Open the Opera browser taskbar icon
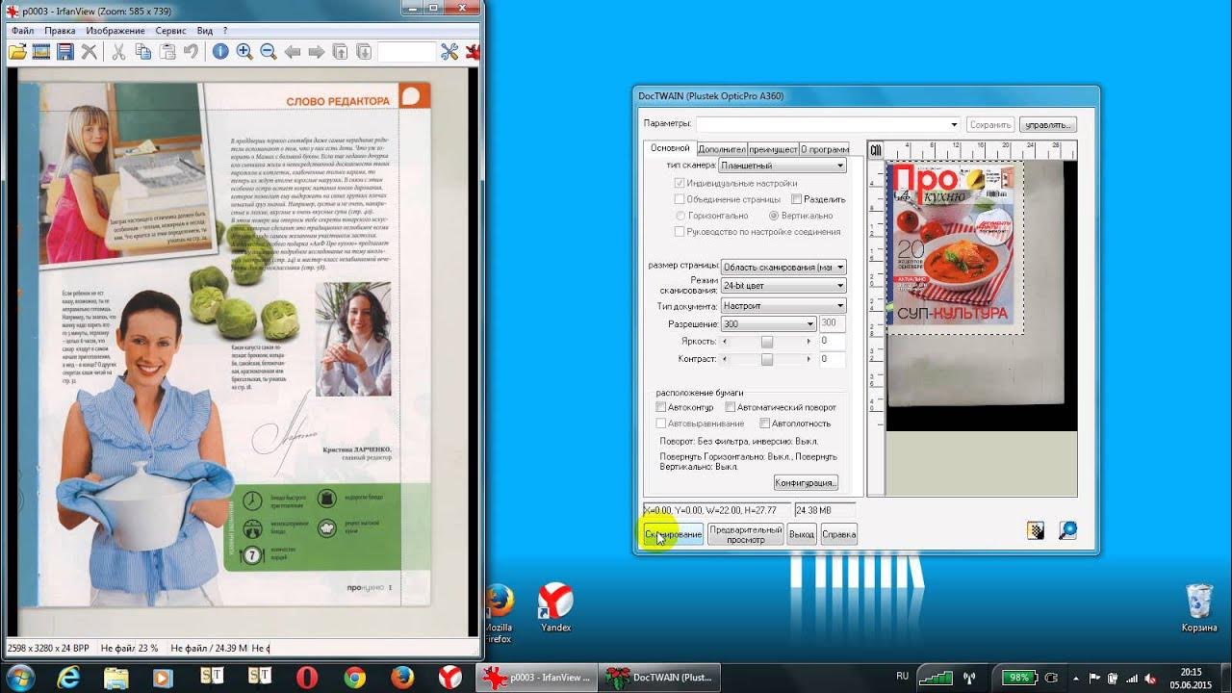Viewport: 1232px width, 693px height. (307, 678)
